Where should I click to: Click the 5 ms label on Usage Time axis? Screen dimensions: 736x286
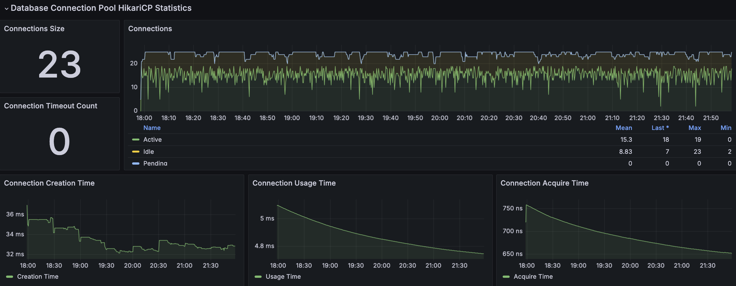point(267,218)
